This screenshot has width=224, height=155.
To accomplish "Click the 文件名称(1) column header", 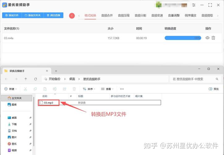I will tap(11, 29).
